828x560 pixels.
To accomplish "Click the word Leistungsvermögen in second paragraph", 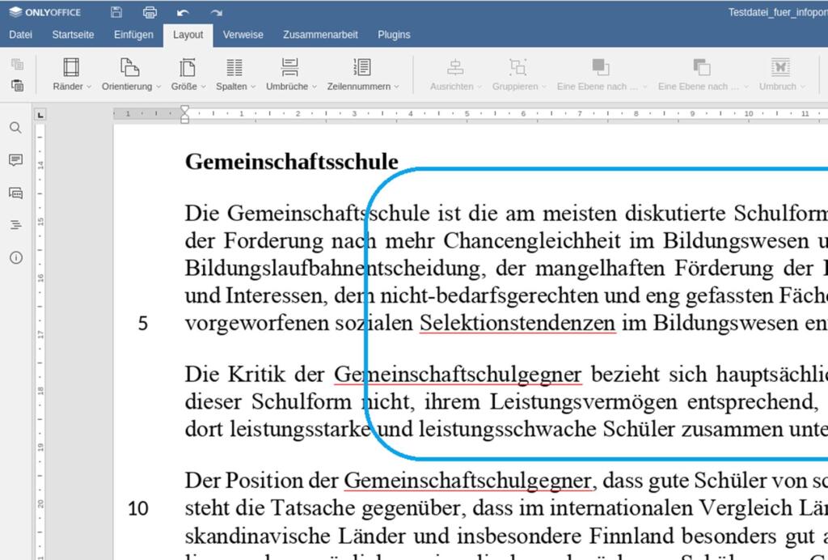I will click(x=584, y=402).
